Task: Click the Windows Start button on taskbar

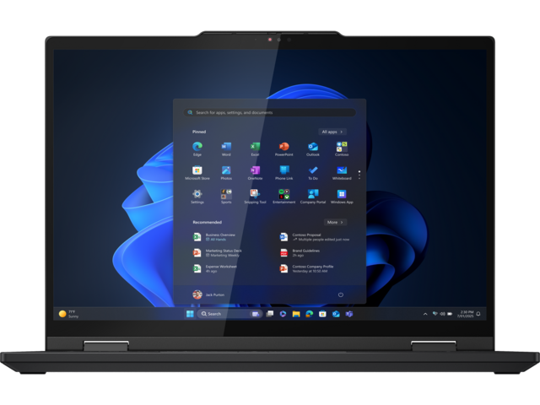Action: click(x=190, y=314)
